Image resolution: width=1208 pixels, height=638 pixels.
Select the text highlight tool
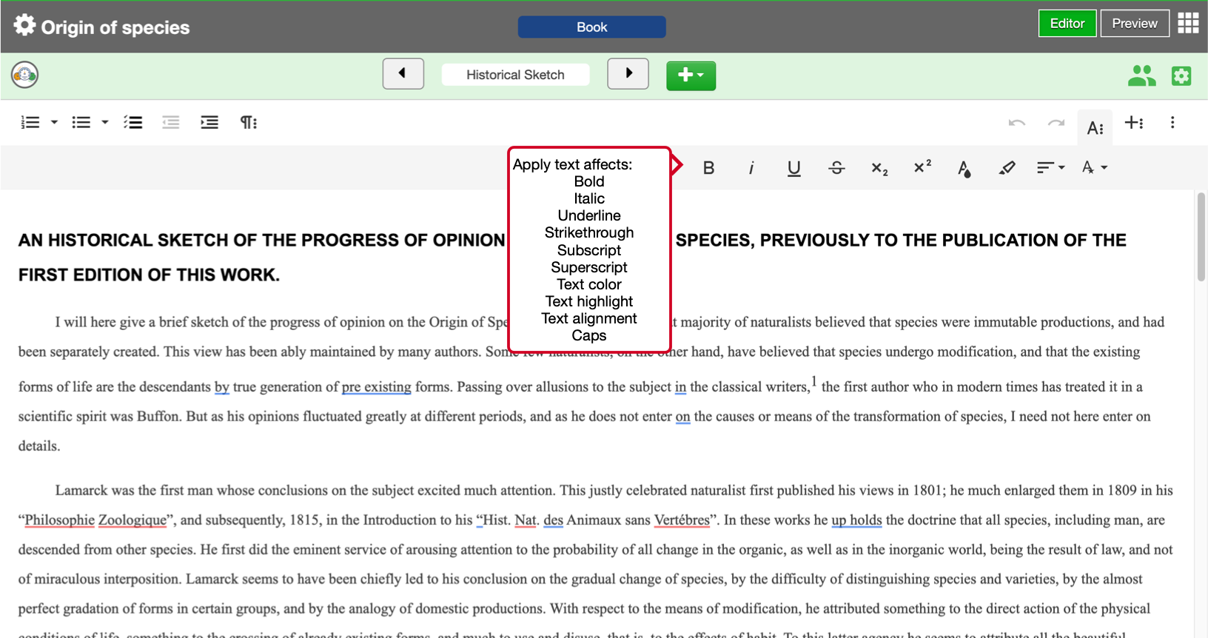[x=1007, y=168]
